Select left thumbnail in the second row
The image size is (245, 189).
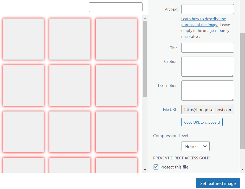(23, 85)
